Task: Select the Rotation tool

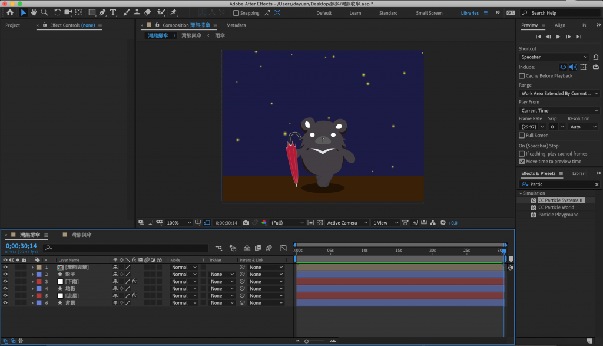Action: point(57,13)
